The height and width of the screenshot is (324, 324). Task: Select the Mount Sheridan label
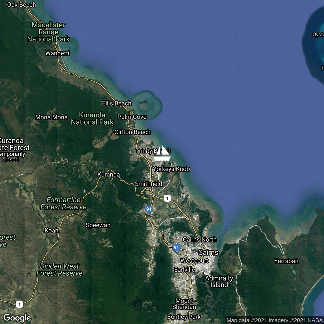coord(184,304)
